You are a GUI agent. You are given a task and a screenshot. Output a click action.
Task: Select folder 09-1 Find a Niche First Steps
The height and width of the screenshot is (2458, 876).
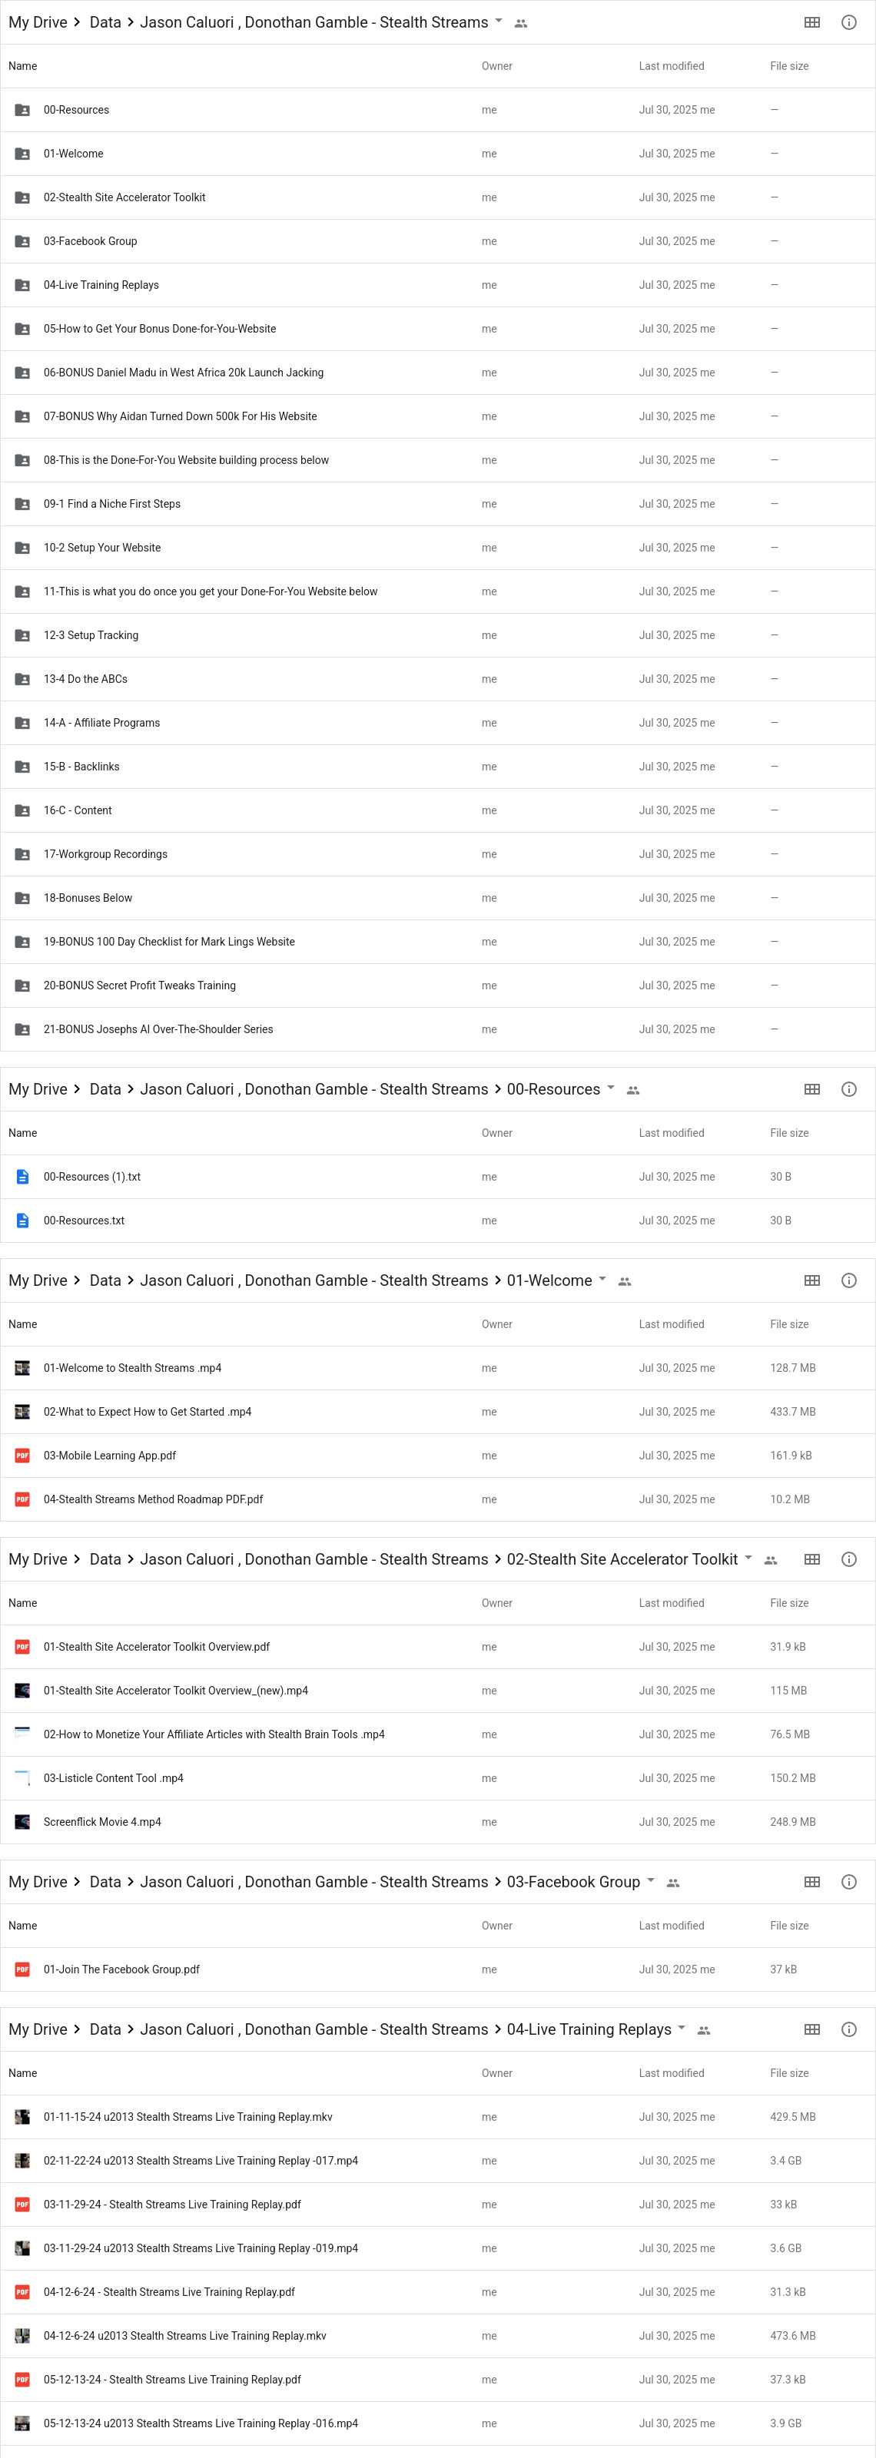[438, 504]
